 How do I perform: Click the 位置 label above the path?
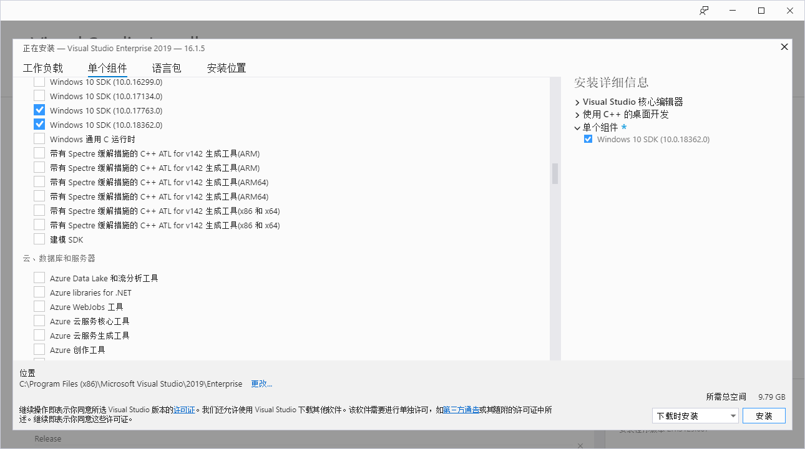point(27,373)
